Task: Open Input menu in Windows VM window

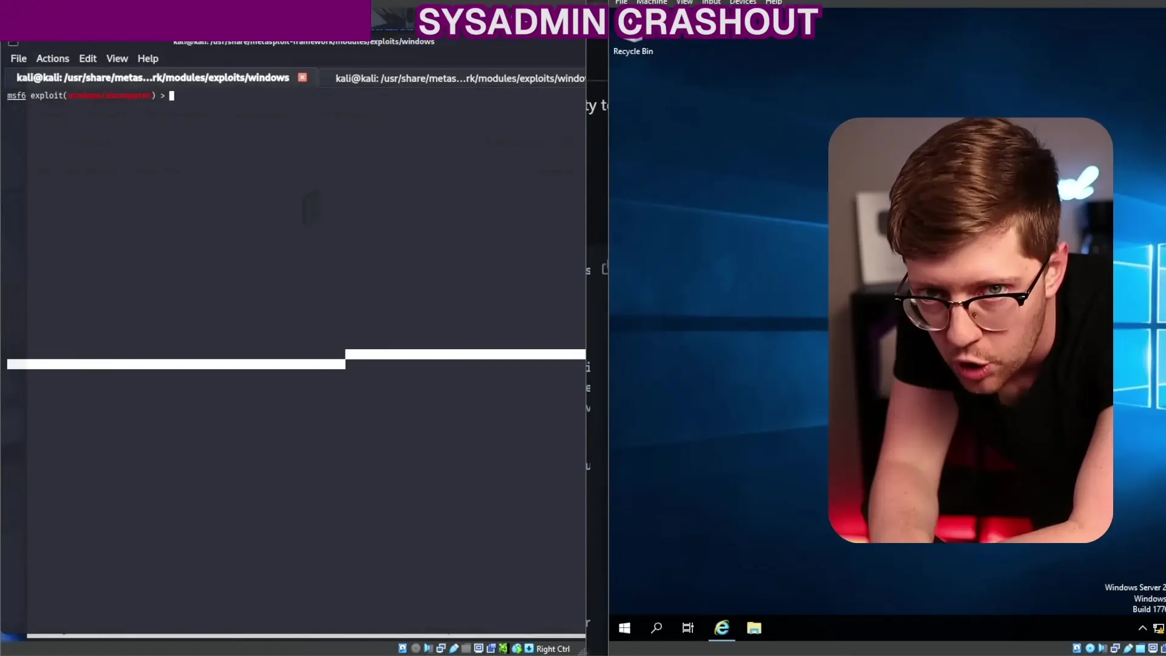Action: pos(711,2)
